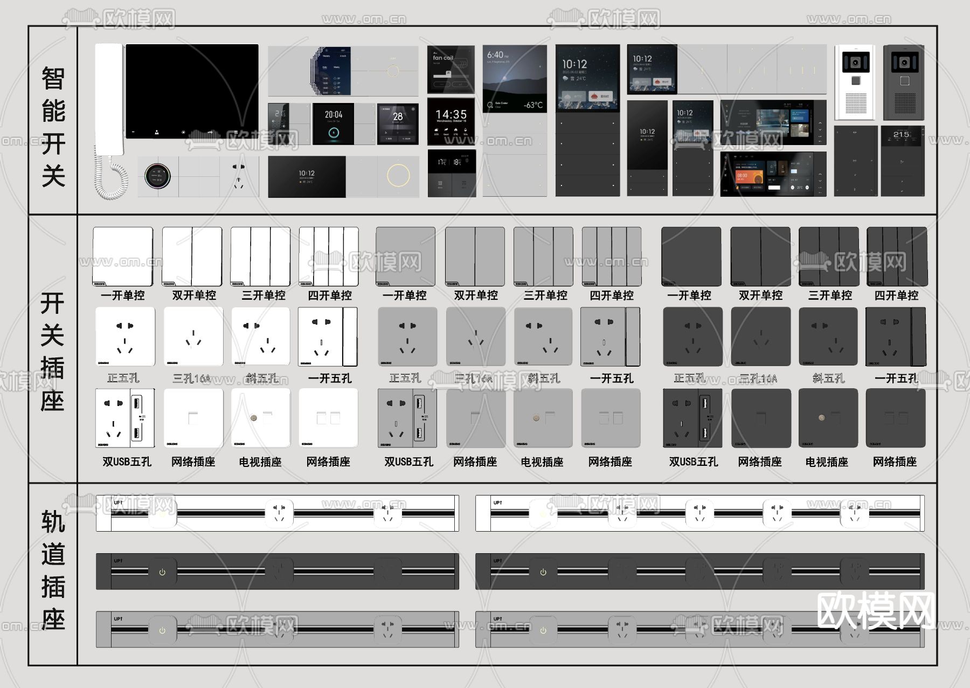Click the 智能开关 section heading

pos(53,127)
